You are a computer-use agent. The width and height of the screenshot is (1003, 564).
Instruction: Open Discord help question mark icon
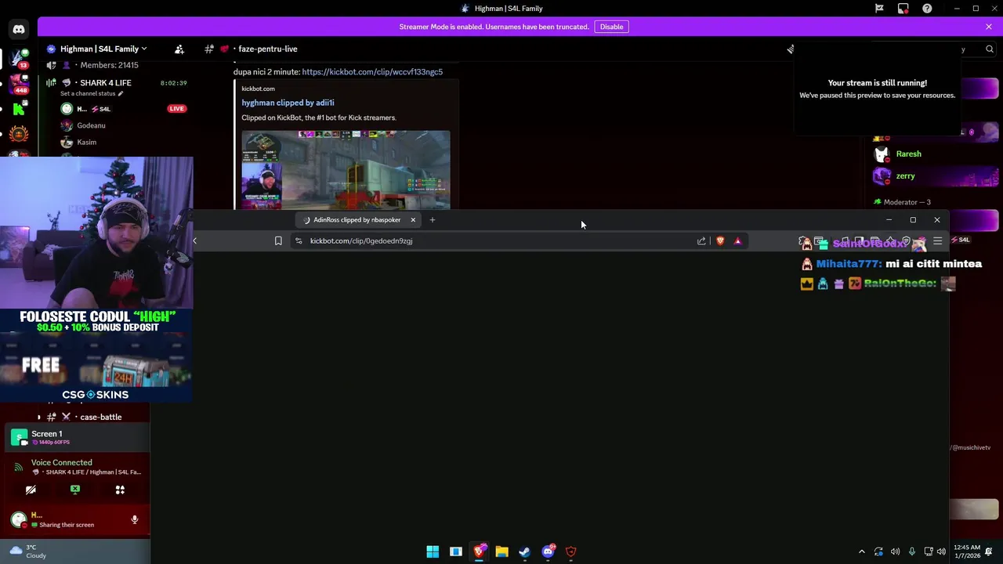coord(927,9)
